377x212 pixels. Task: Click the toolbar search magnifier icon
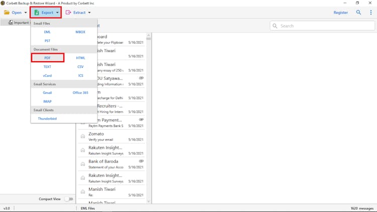point(358,12)
